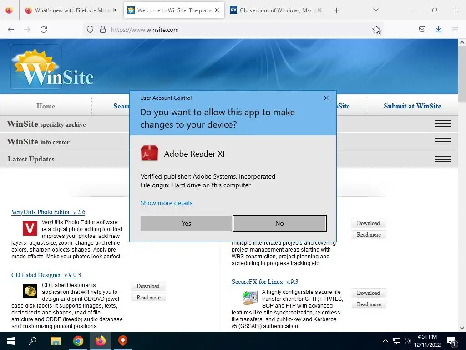Viewport: 466px width, 350px height.
Task: Download CD Label Designer
Action: point(148,286)
